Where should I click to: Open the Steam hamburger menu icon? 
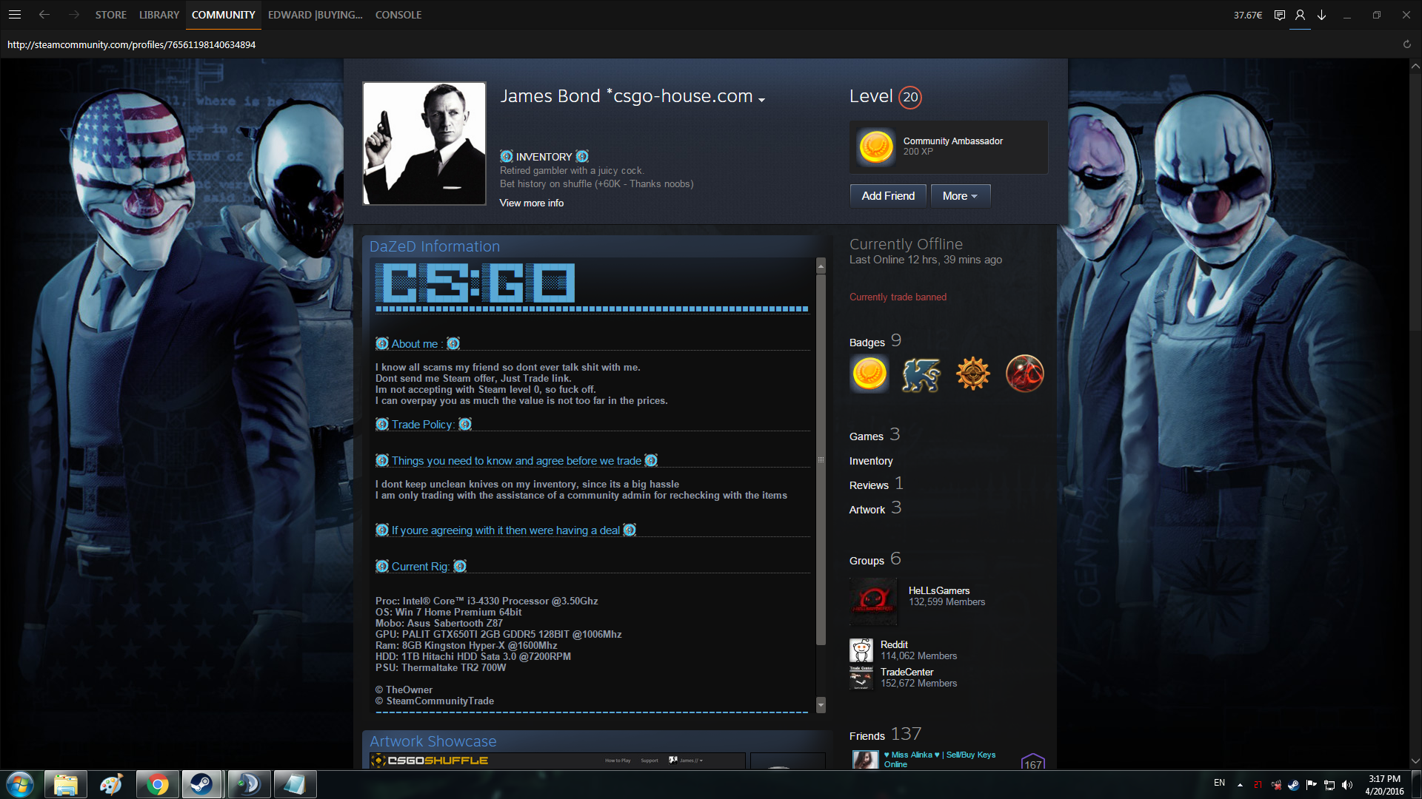[x=15, y=15]
